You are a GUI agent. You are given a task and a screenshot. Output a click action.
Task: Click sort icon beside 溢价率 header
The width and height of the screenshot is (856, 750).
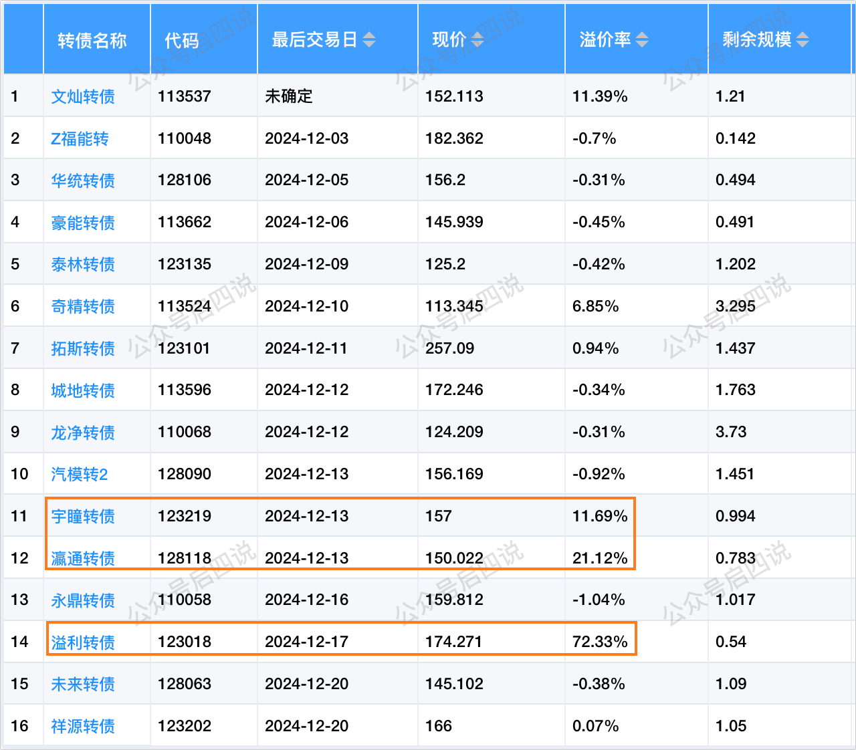pos(642,40)
